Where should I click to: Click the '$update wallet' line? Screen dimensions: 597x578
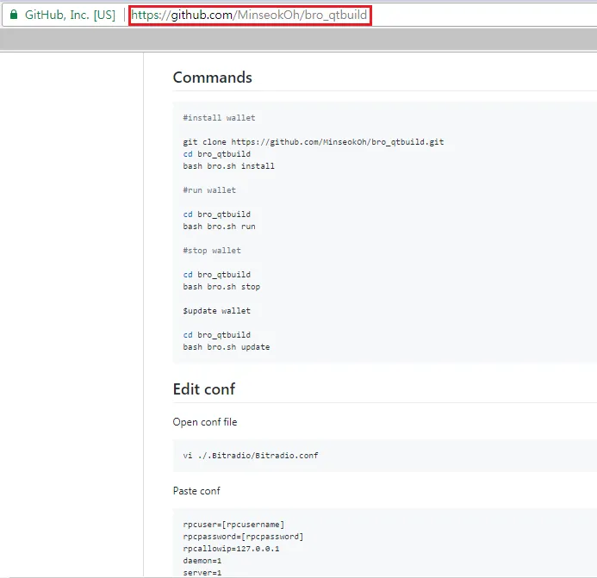point(216,311)
